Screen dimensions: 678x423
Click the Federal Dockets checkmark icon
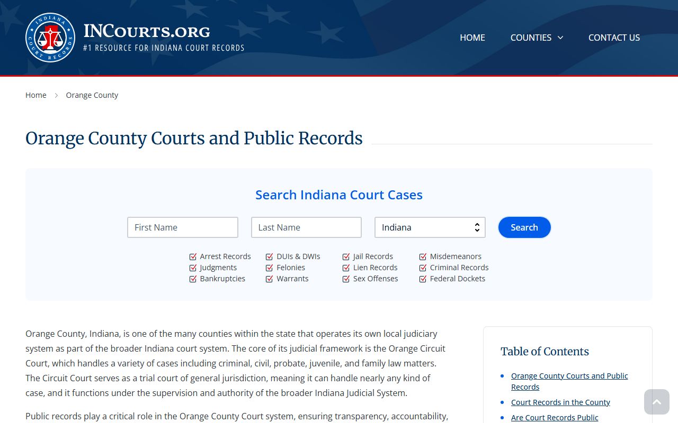pos(423,279)
